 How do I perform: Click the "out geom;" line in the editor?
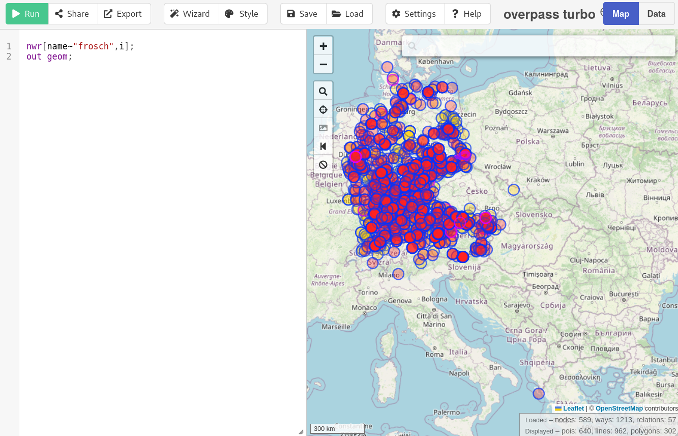(49, 56)
